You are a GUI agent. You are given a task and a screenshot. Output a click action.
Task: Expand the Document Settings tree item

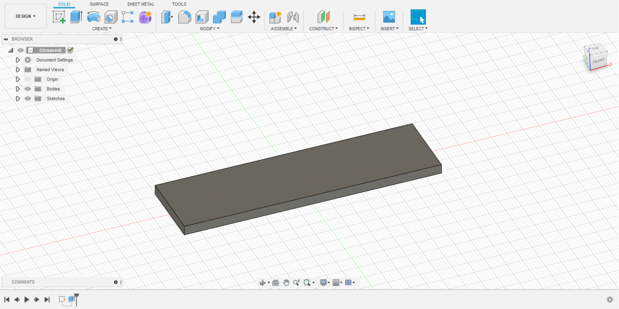click(18, 60)
